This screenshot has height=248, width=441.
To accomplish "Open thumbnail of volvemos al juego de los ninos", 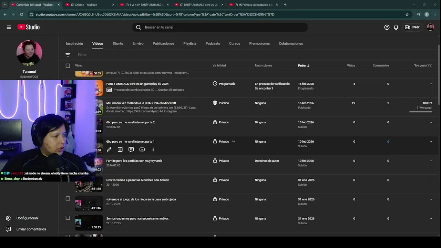I will coord(89,203).
